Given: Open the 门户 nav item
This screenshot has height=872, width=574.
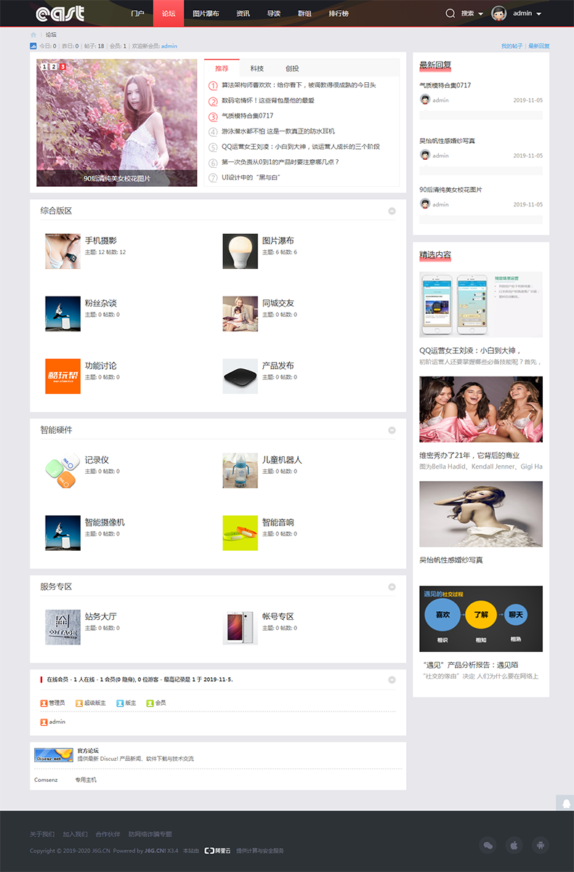Looking at the screenshot, I should pyautogui.click(x=137, y=13).
